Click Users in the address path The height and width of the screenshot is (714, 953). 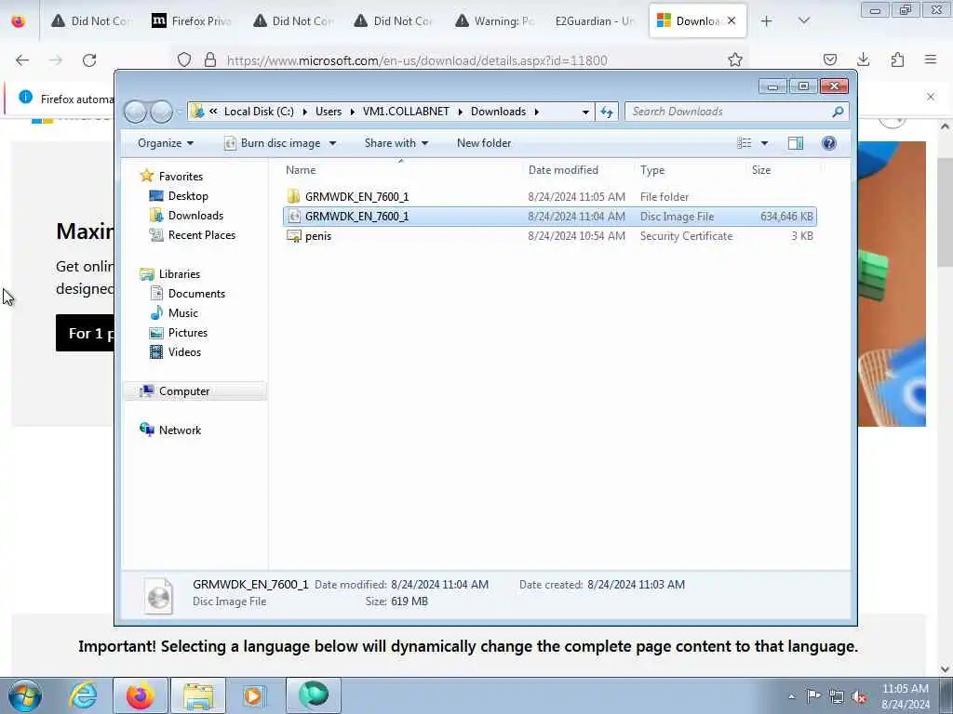(x=329, y=112)
